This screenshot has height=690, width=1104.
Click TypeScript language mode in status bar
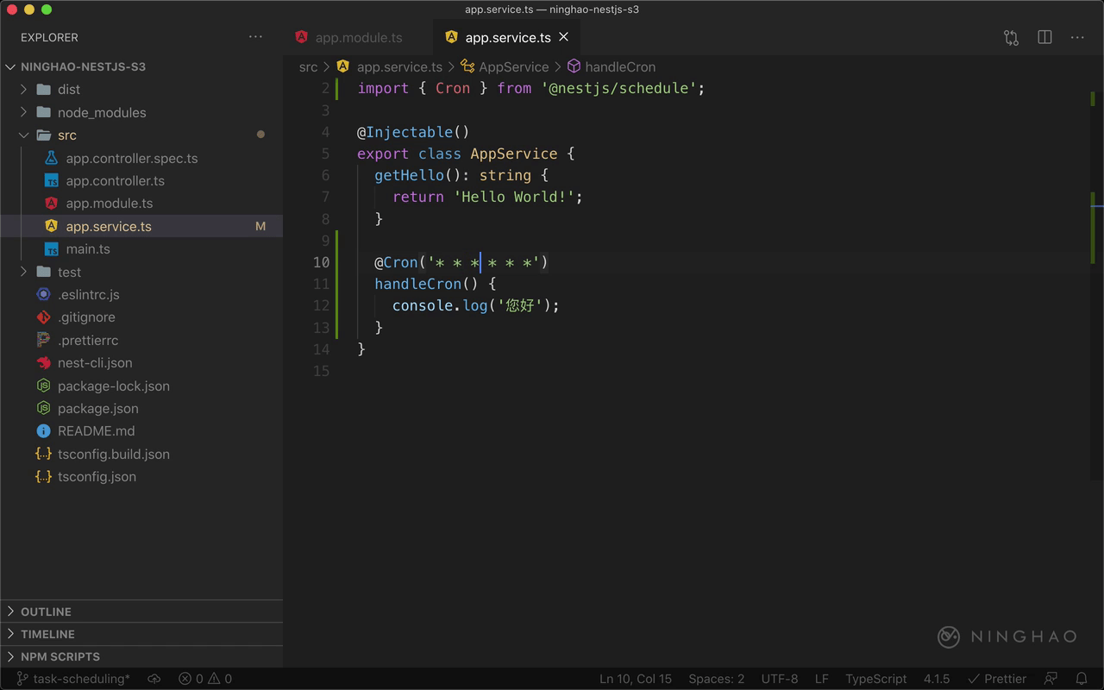(875, 679)
